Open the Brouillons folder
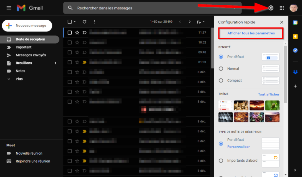The height and width of the screenshot is (177, 302). click(24, 63)
